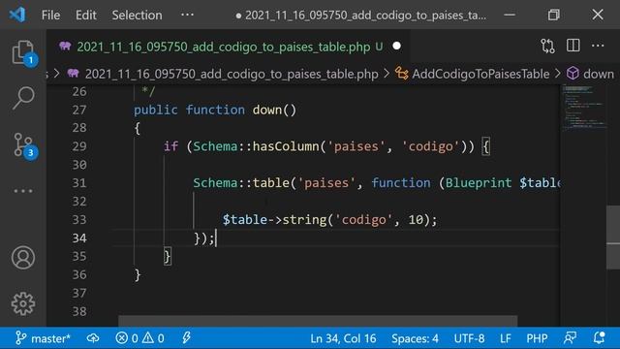Click line number 36
The image size is (620, 349).
tap(79, 274)
